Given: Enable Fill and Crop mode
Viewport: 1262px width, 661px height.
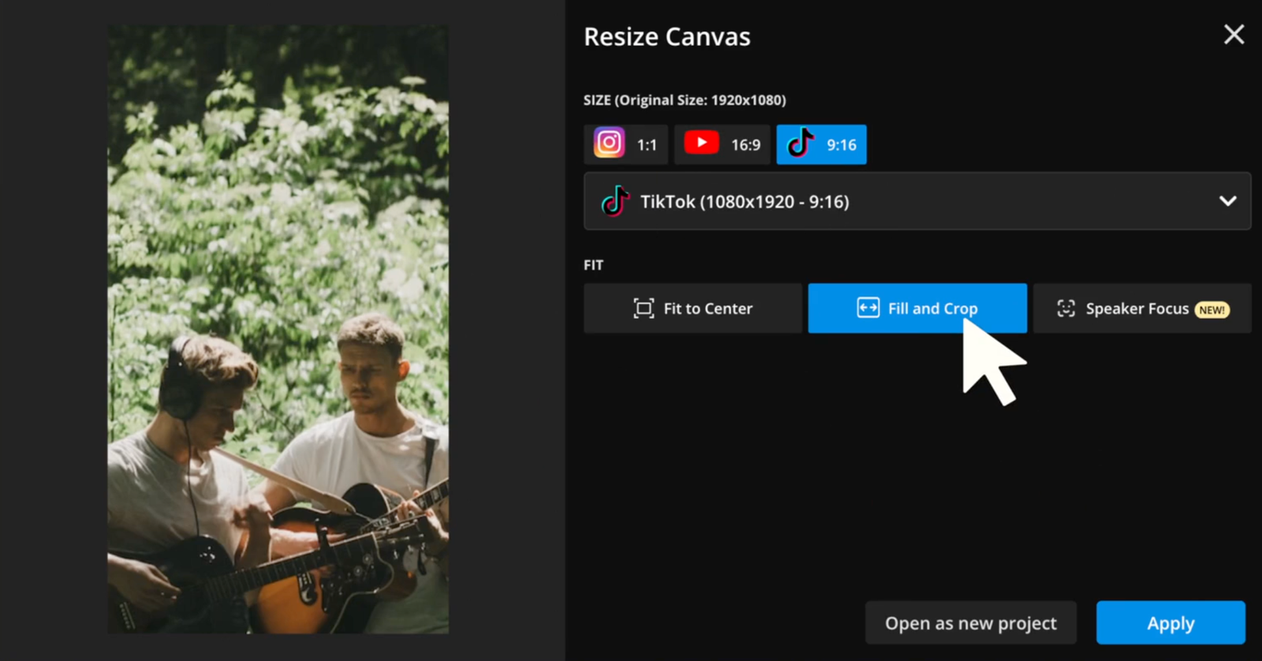Looking at the screenshot, I should tap(917, 308).
